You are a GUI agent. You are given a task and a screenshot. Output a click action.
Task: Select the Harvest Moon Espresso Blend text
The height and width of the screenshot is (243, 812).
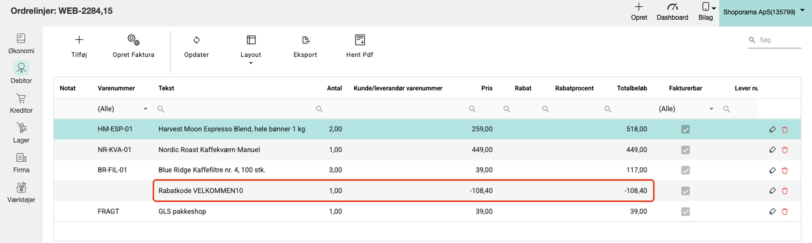pyautogui.click(x=232, y=130)
